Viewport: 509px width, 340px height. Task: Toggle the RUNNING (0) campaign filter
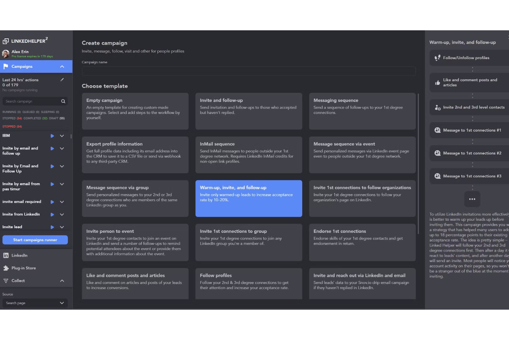tap(12, 112)
